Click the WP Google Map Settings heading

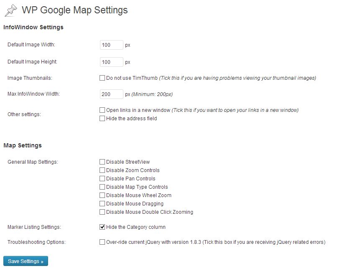point(74,10)
